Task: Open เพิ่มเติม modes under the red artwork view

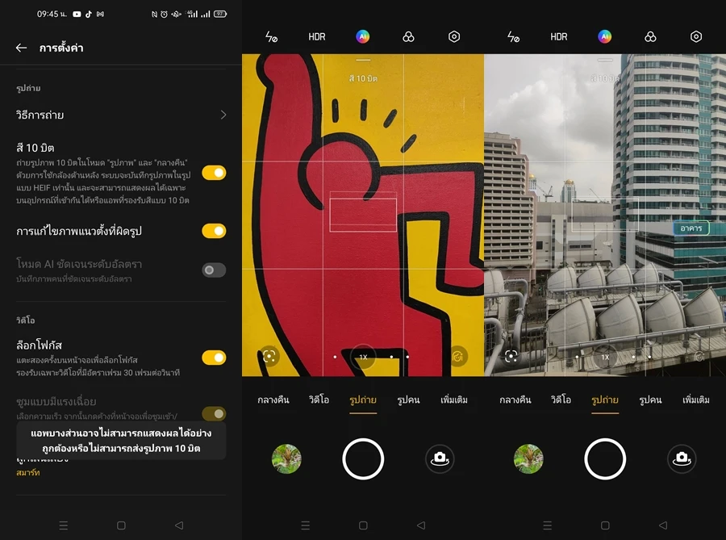Action: click(x=454, y=400)
